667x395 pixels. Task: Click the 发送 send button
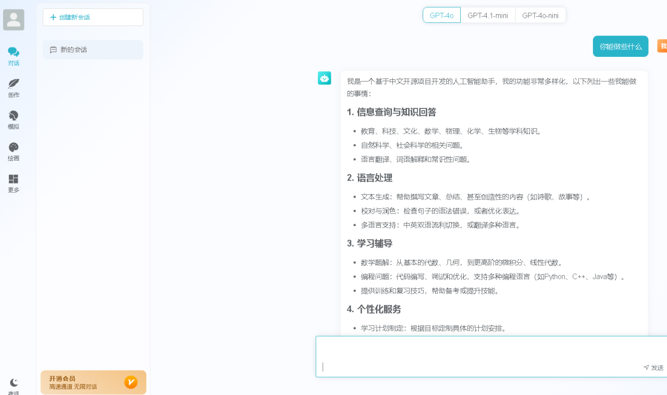[x=654, y=367]
